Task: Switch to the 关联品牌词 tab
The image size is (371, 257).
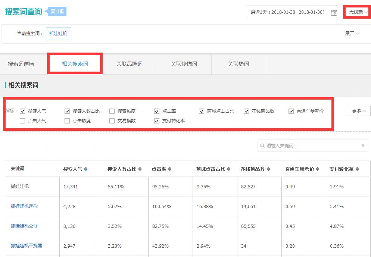Action: click(130, 63)
